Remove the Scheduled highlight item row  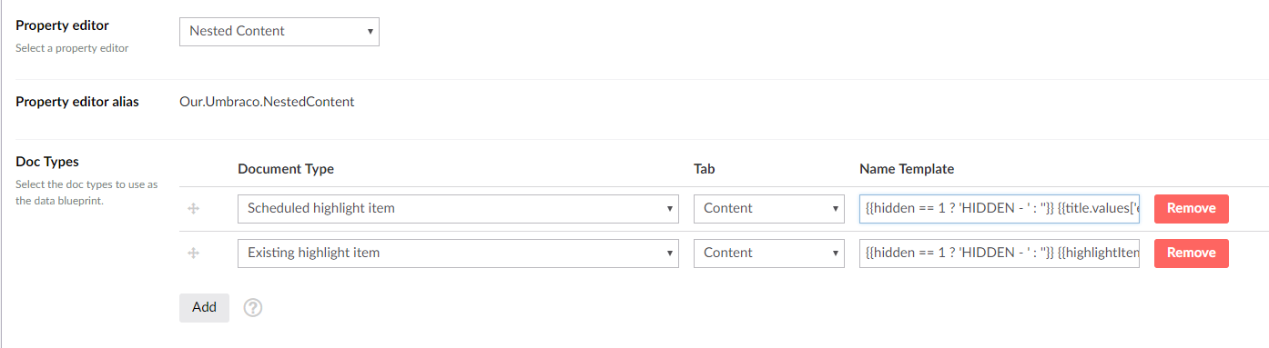1192,208
